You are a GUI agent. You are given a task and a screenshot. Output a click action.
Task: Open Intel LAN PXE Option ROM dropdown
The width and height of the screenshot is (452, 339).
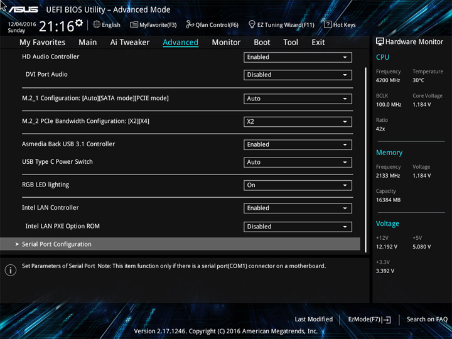coord(298,227)
